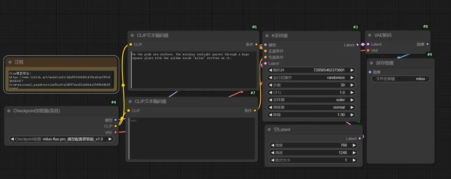Click the 负面条件 input port on K采样器
The height and width of the screenshot is (179, 451).
(265, 57)
